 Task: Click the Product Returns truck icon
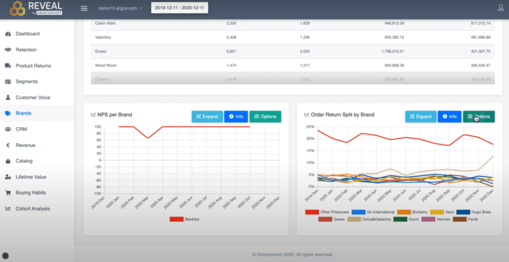[8, 65]
